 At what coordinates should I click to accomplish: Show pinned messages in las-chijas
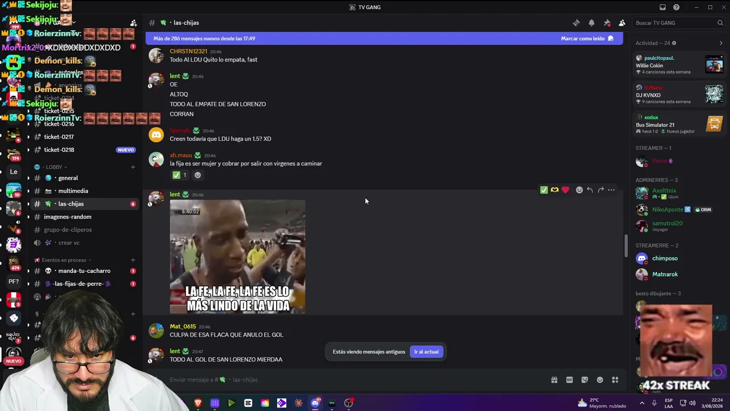(607, 23)
